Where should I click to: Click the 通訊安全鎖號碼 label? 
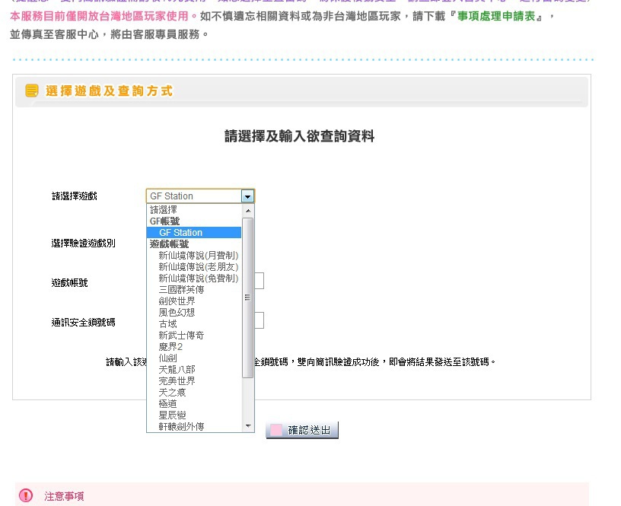coord(83,323)
